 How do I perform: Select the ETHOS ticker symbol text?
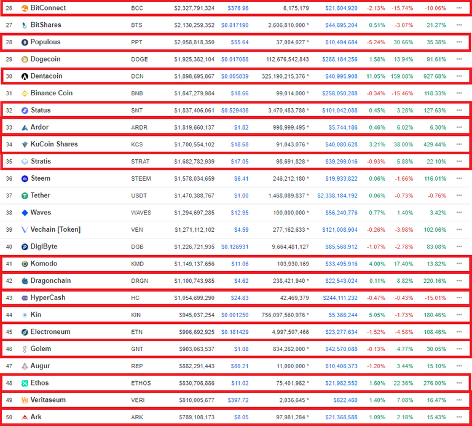[x=141, y=383]
